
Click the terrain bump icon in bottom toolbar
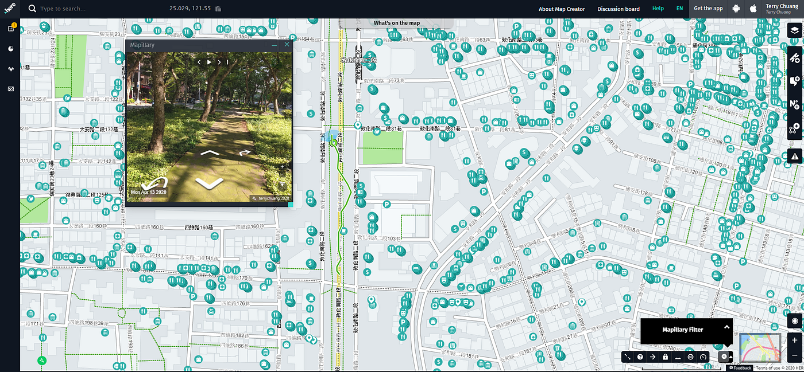coord(678,357)
